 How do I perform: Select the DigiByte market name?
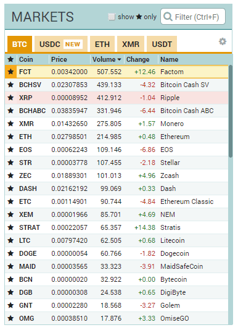pos(173,292)
